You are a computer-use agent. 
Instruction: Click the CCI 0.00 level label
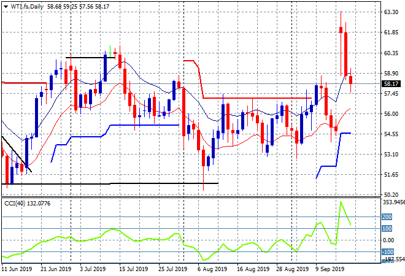click(x=388, y=240)
